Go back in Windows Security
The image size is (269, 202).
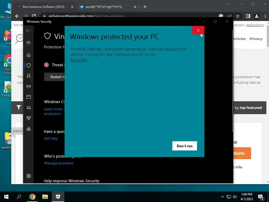click(28, 31)
